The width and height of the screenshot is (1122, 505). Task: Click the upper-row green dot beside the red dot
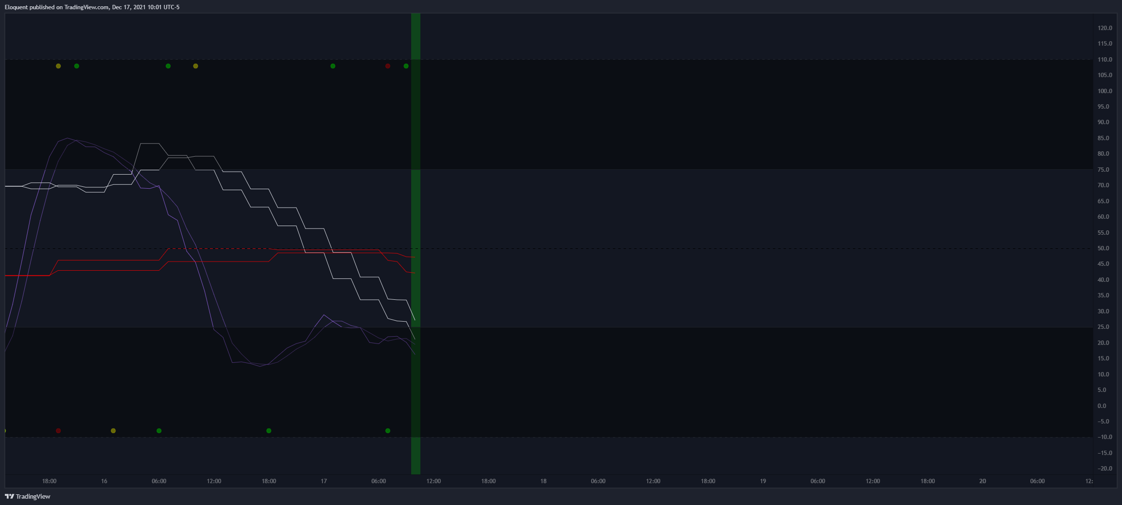point(406,66)
